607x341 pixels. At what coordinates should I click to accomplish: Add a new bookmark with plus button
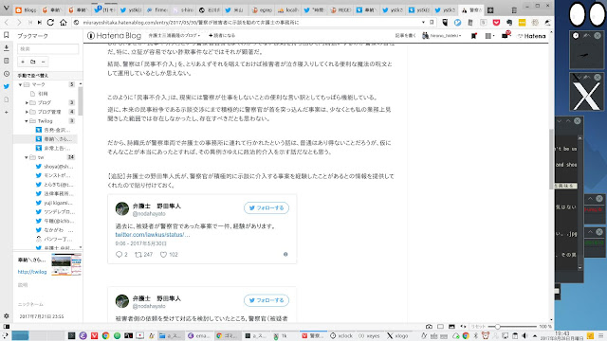click(23, 62)
